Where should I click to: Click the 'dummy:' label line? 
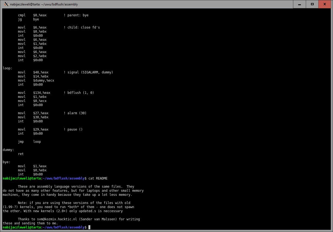pyautogui.click(x=8, y=150)
